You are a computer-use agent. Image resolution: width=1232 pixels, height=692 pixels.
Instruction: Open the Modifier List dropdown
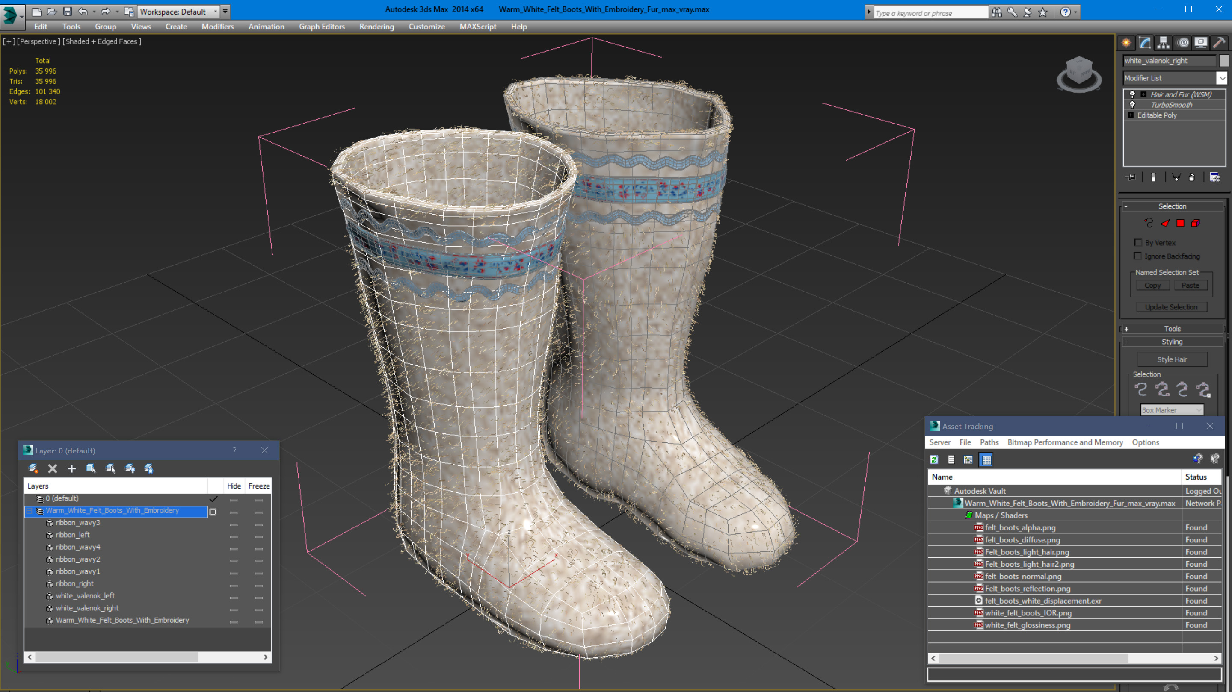point(1222,78)
